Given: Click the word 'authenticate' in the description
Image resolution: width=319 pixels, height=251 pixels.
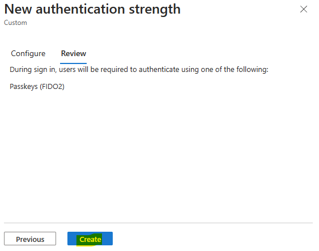Looking at the screenshot, I should click(x=159, y=70).
